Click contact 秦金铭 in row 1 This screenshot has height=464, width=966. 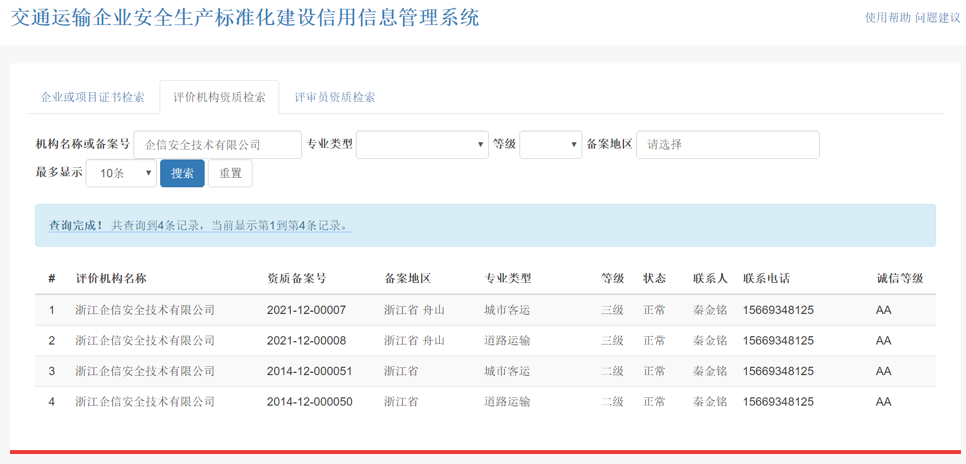[x=710, y=310]
